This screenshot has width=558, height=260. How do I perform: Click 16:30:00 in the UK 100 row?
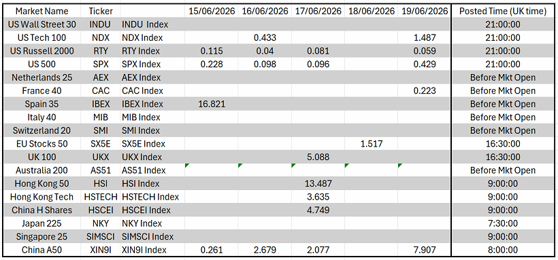(x=503, y=157)
